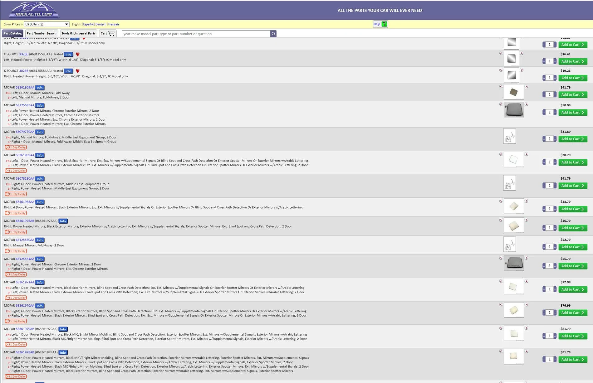
Task: Show previous image for MOPAR 68125584AA
Action: (501, 258)
